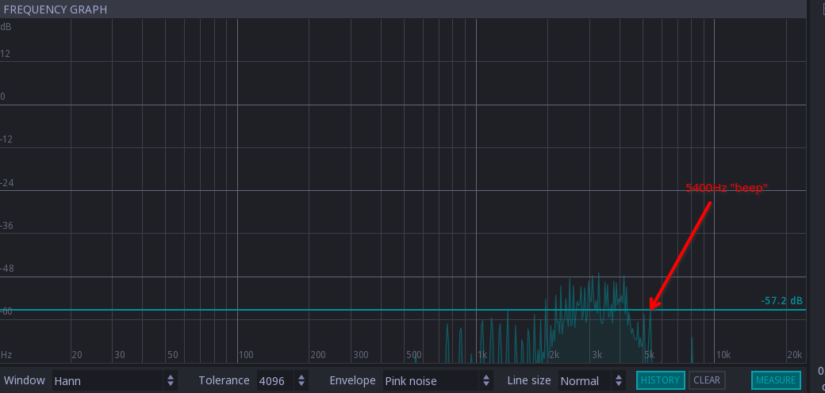Click the 1k label on the frequency axis
This screenshot has width=825, height=393.
[483, 354]
